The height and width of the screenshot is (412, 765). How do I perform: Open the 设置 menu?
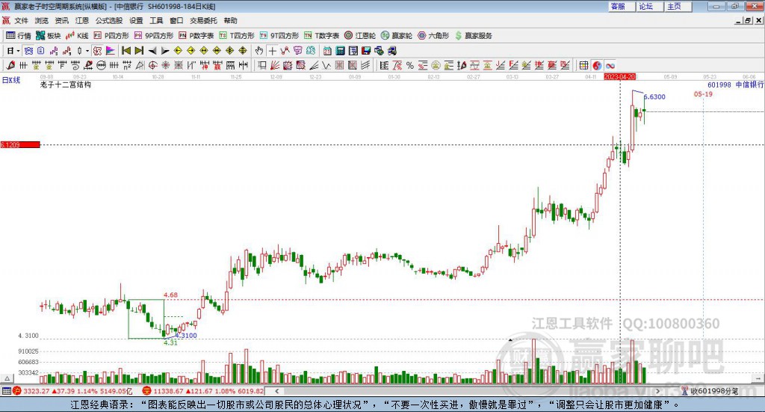tap(136, 20)
